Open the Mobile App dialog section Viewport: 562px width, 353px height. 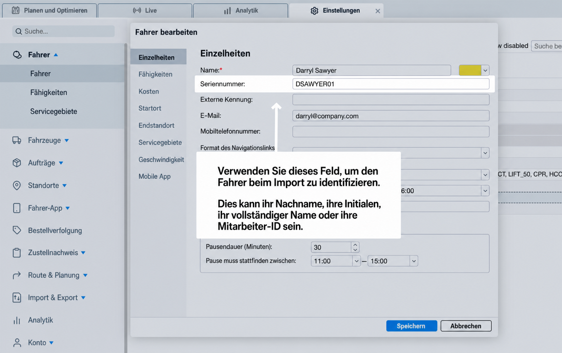click(155, 176)
